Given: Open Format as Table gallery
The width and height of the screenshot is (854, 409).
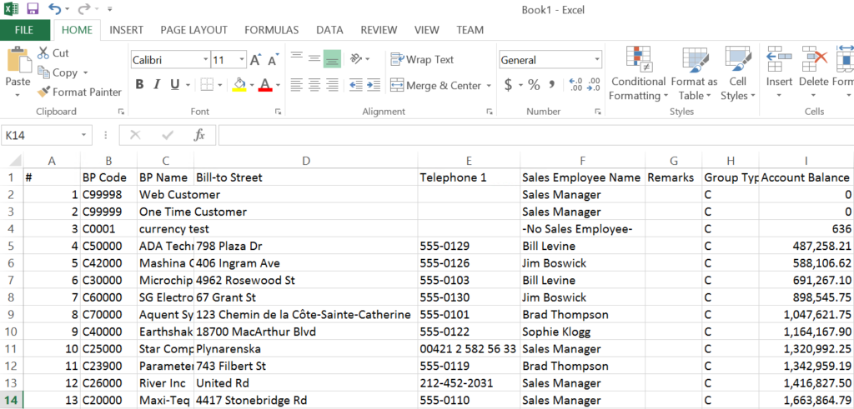Looking at the screenshot, I should 694,74.
